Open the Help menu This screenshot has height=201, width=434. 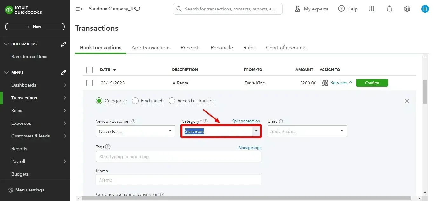point(348,9)
